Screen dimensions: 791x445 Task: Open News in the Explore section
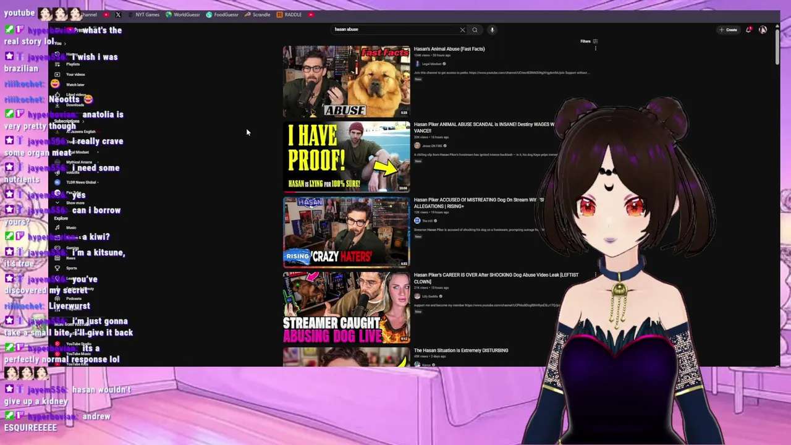[x=66, y=258]
